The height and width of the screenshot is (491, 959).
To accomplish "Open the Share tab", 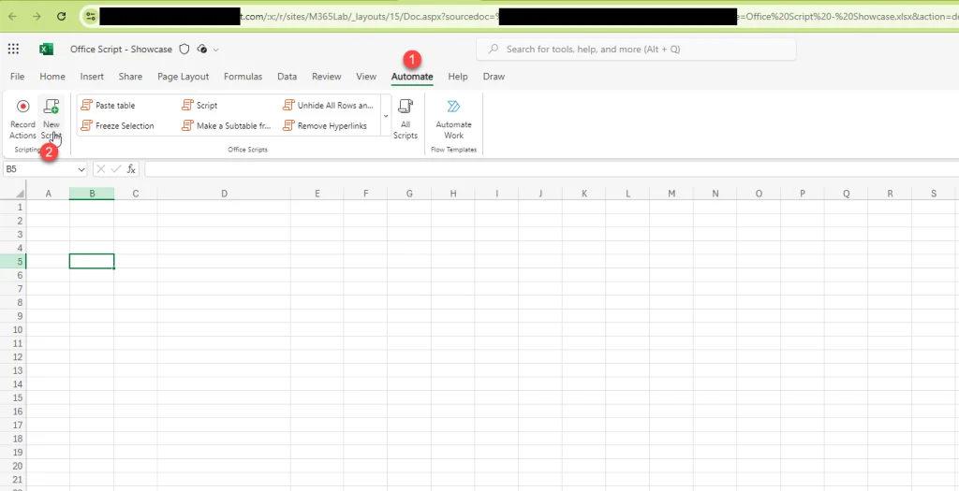I will coord(130,77).
